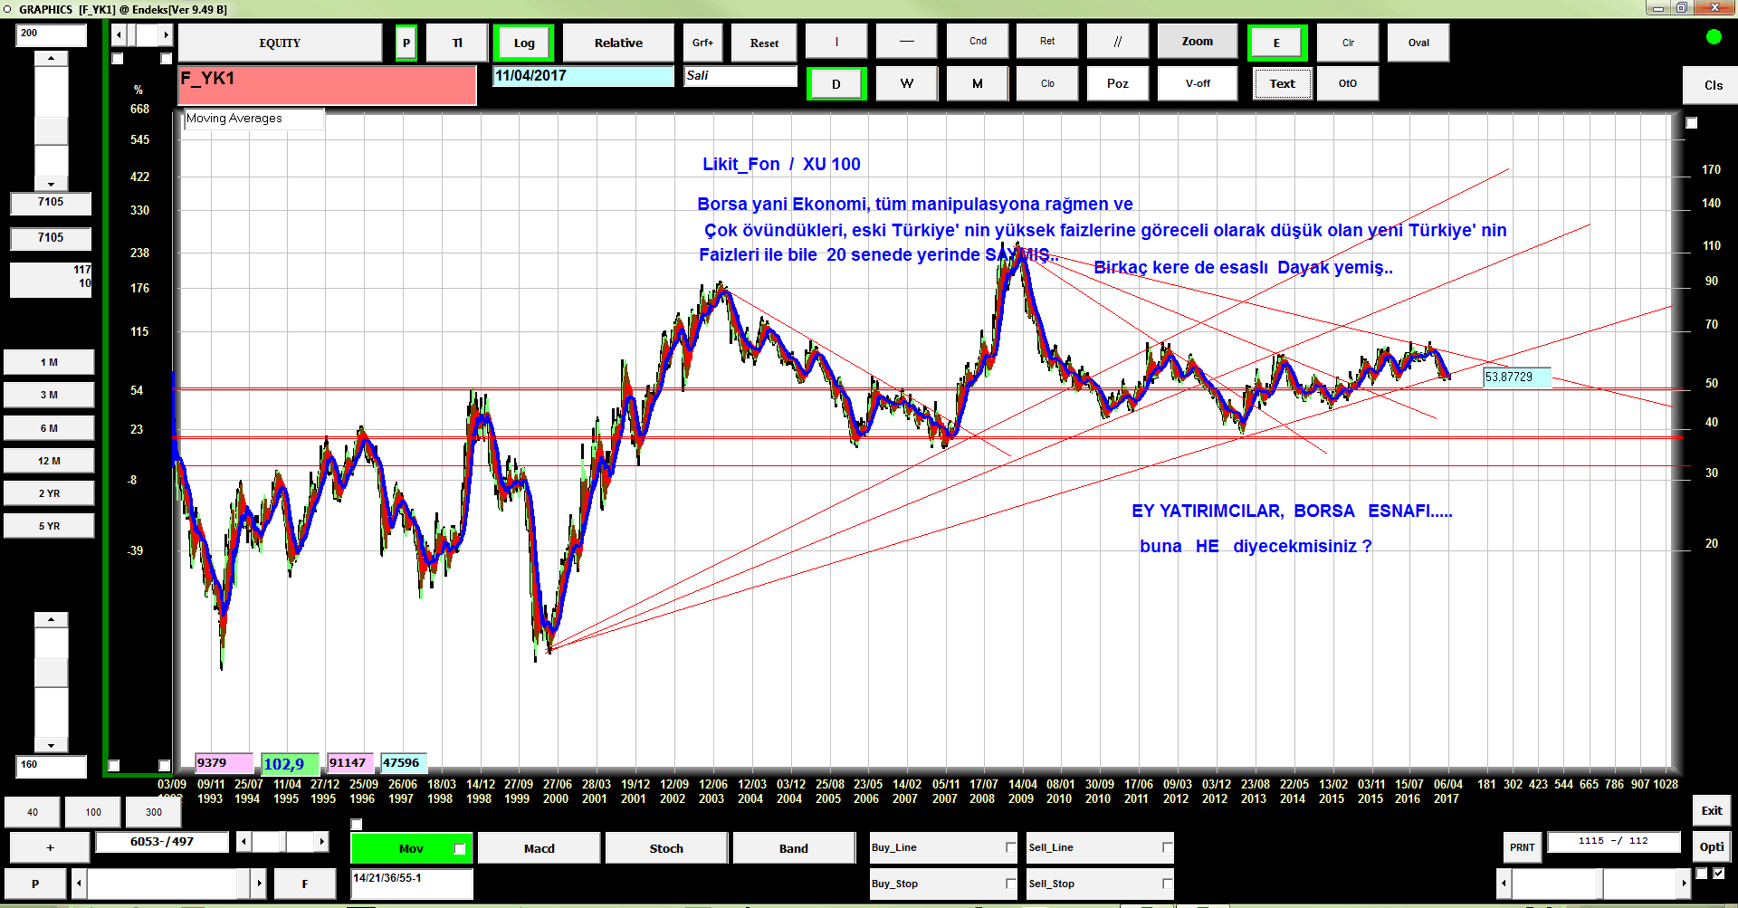Select the parallel lines tool
This screenshot has width=1738, height=908.
[1118, 42]
